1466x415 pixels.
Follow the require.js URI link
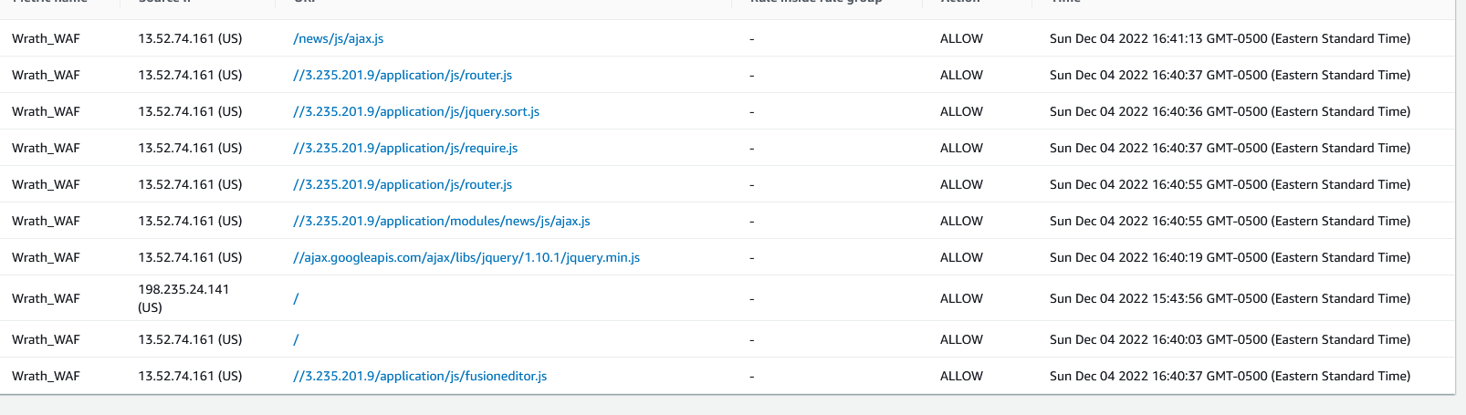[x=404, y=148]
